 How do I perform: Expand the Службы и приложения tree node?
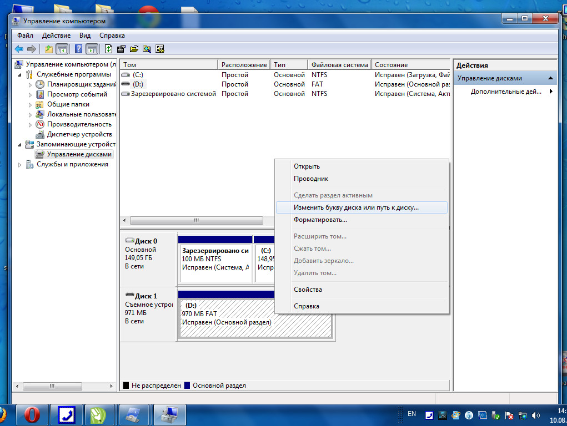[x=21, y=165]
